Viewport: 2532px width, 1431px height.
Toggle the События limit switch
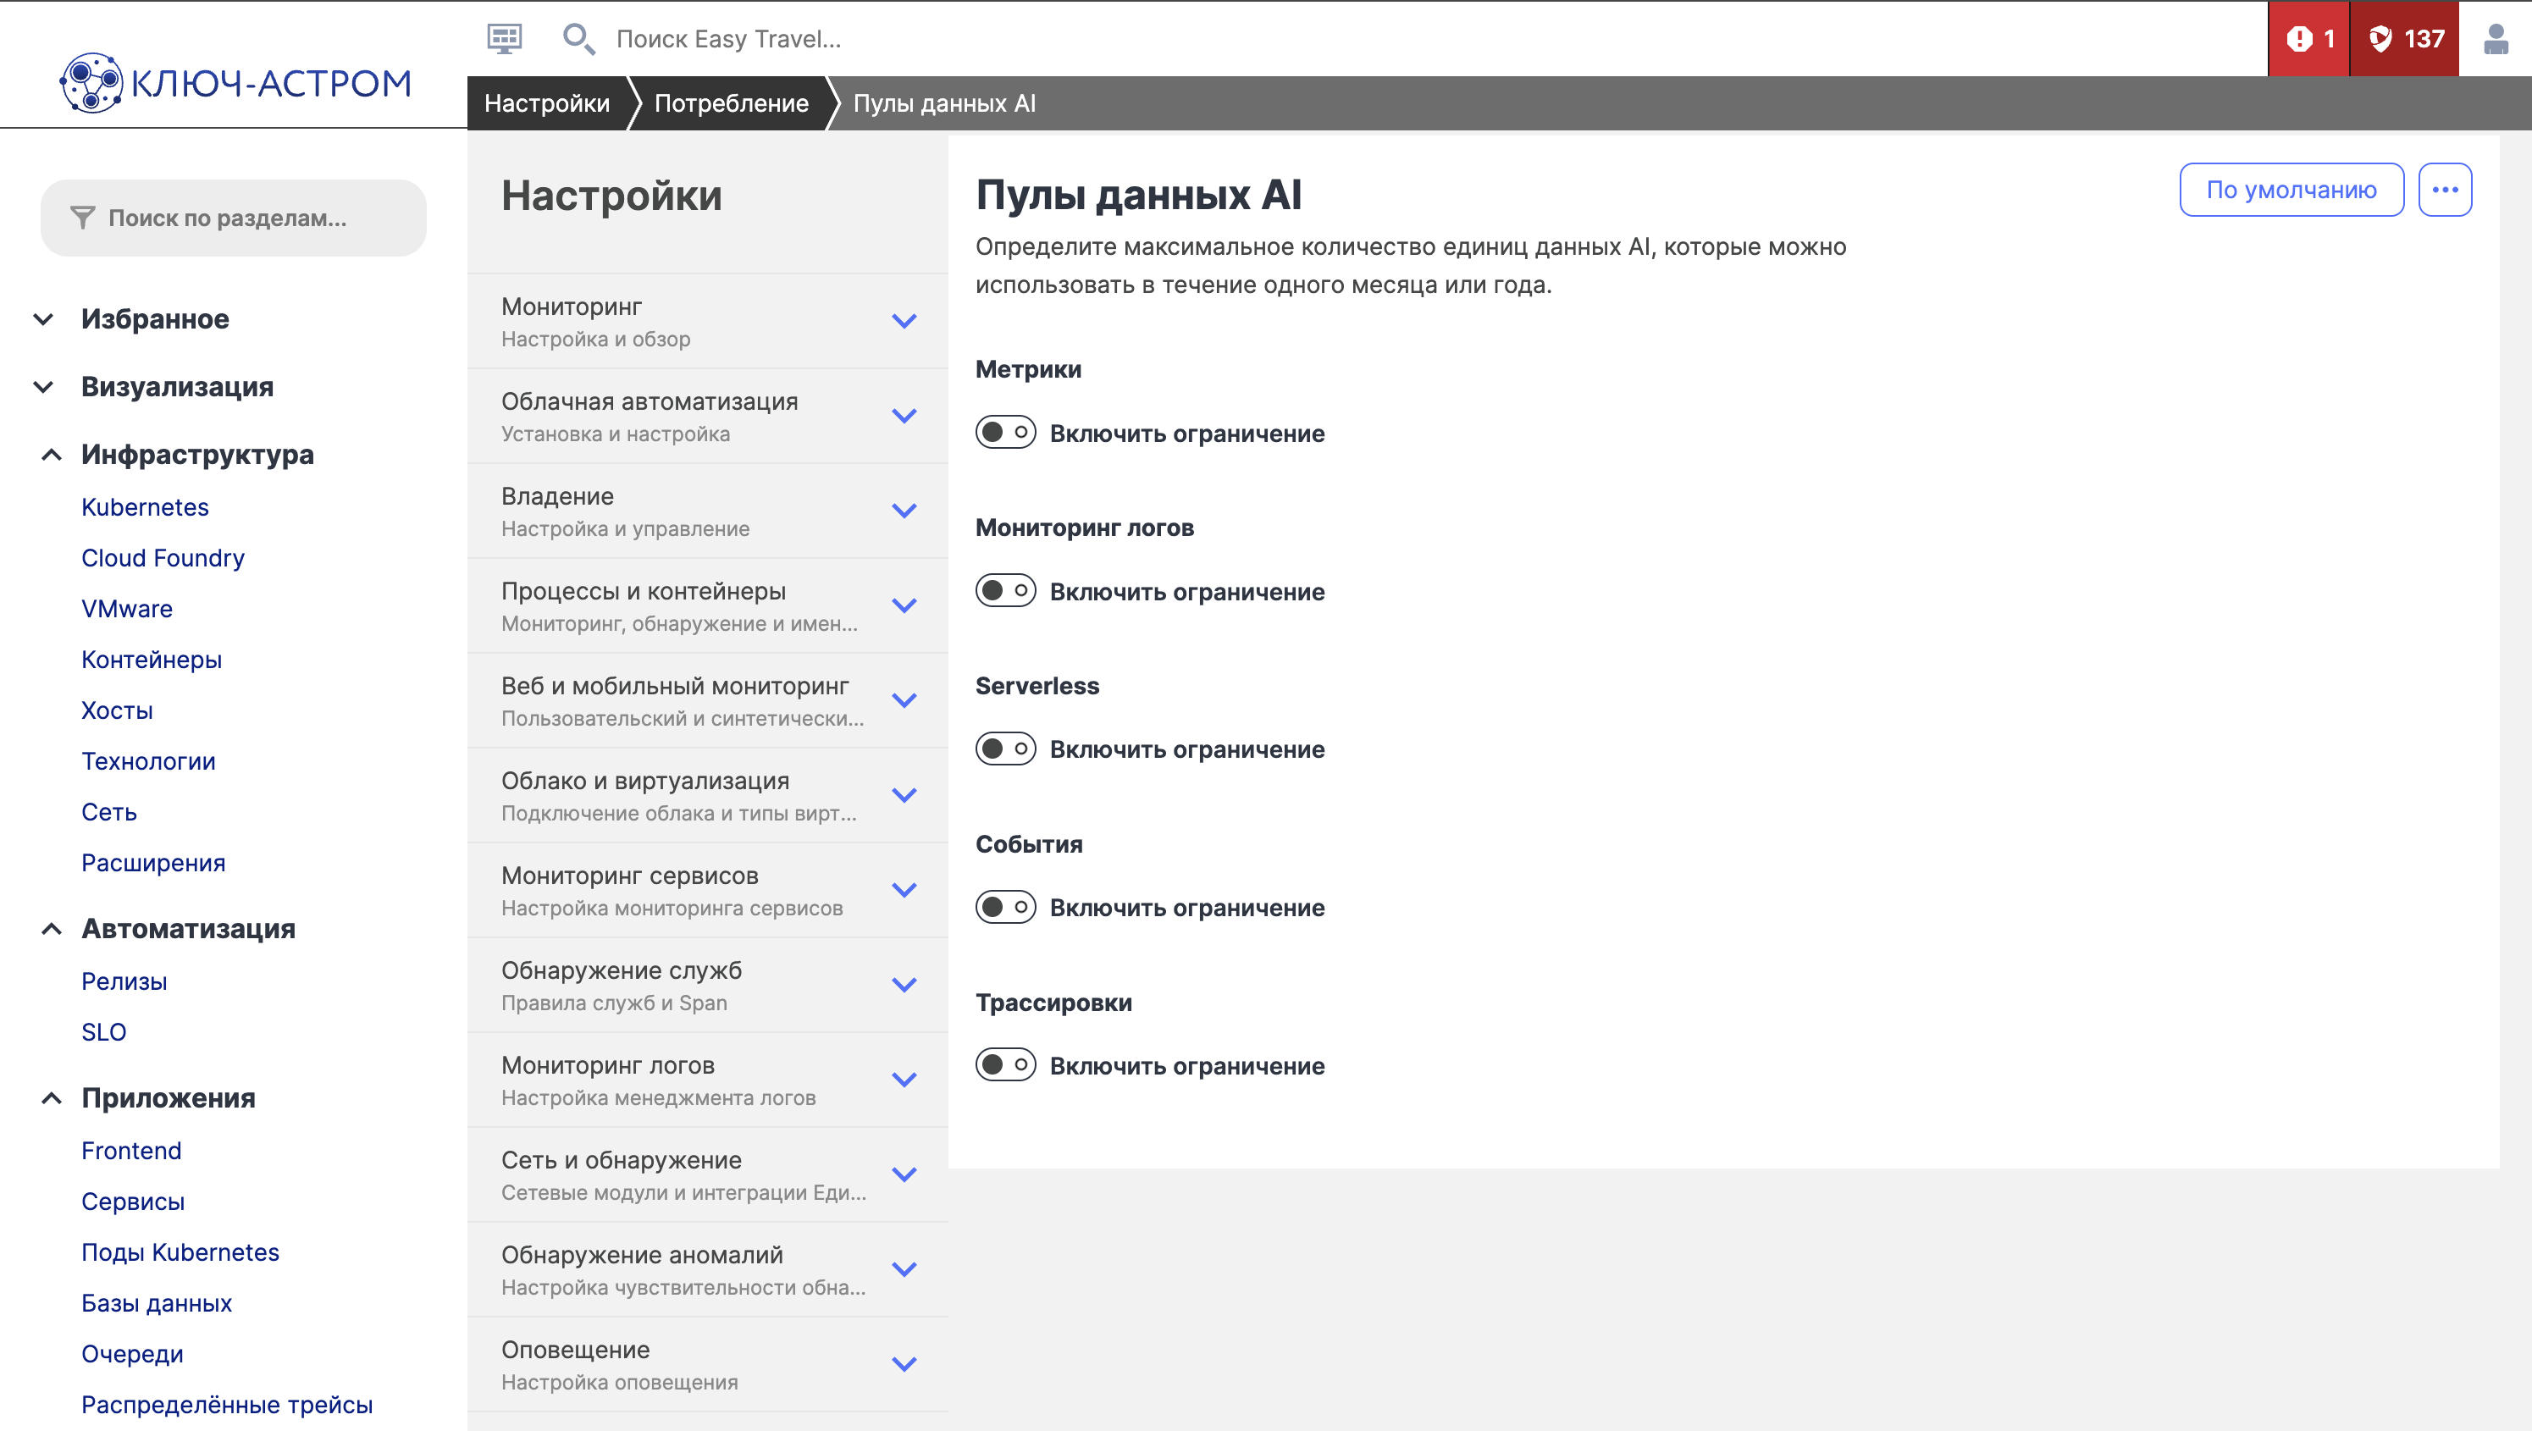[x=1004, y=907]
